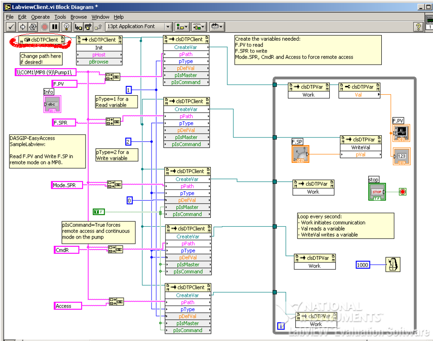
Task: Click the Run Continuously button
Action: coord(33,27)
